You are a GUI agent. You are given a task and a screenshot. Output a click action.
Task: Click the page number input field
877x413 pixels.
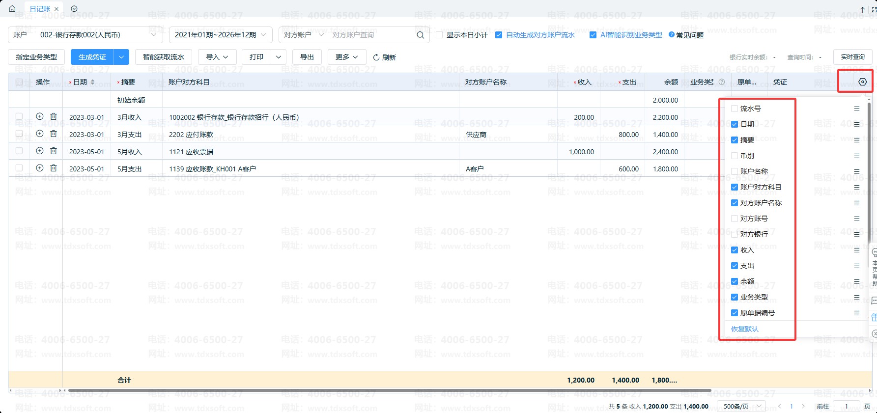(846, 406)
